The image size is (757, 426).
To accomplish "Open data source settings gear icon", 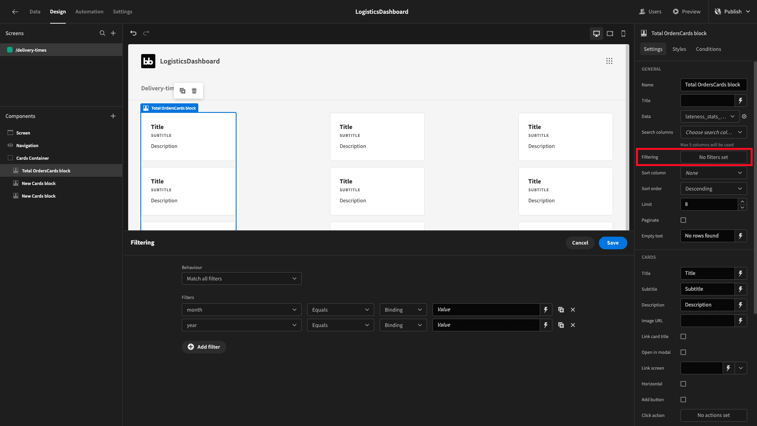I will 744,116.
